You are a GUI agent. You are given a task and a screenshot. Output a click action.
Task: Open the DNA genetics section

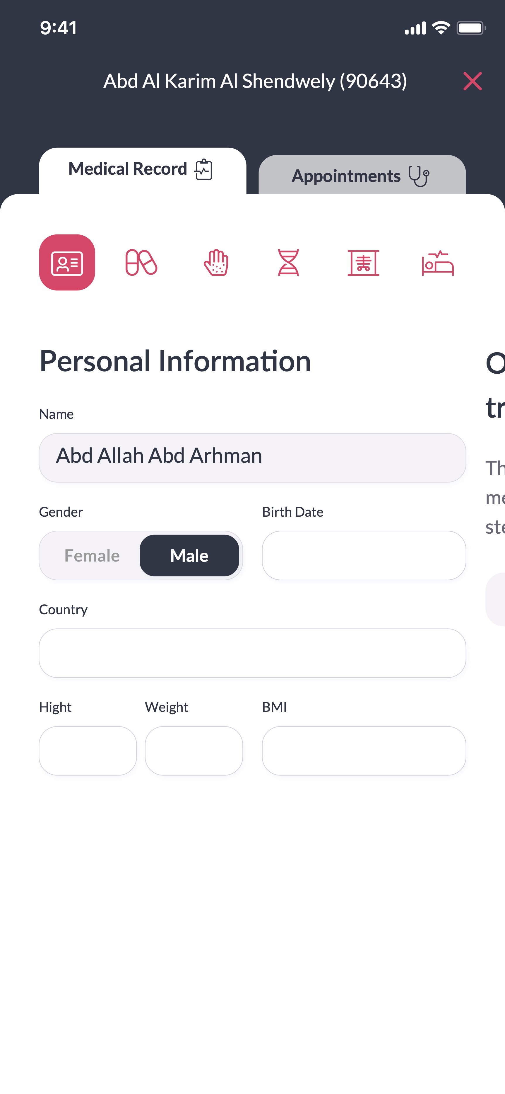point(289,263)
